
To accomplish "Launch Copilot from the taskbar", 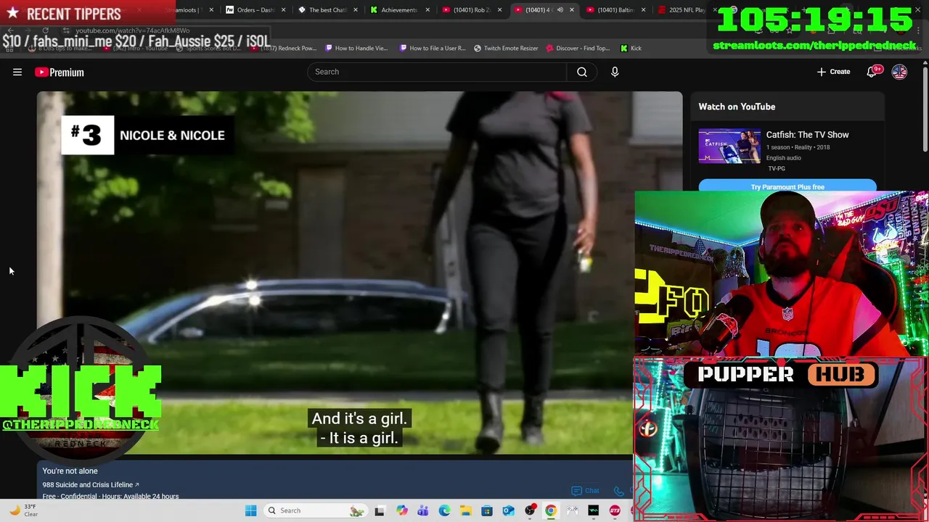I will [x=401, y=510].
